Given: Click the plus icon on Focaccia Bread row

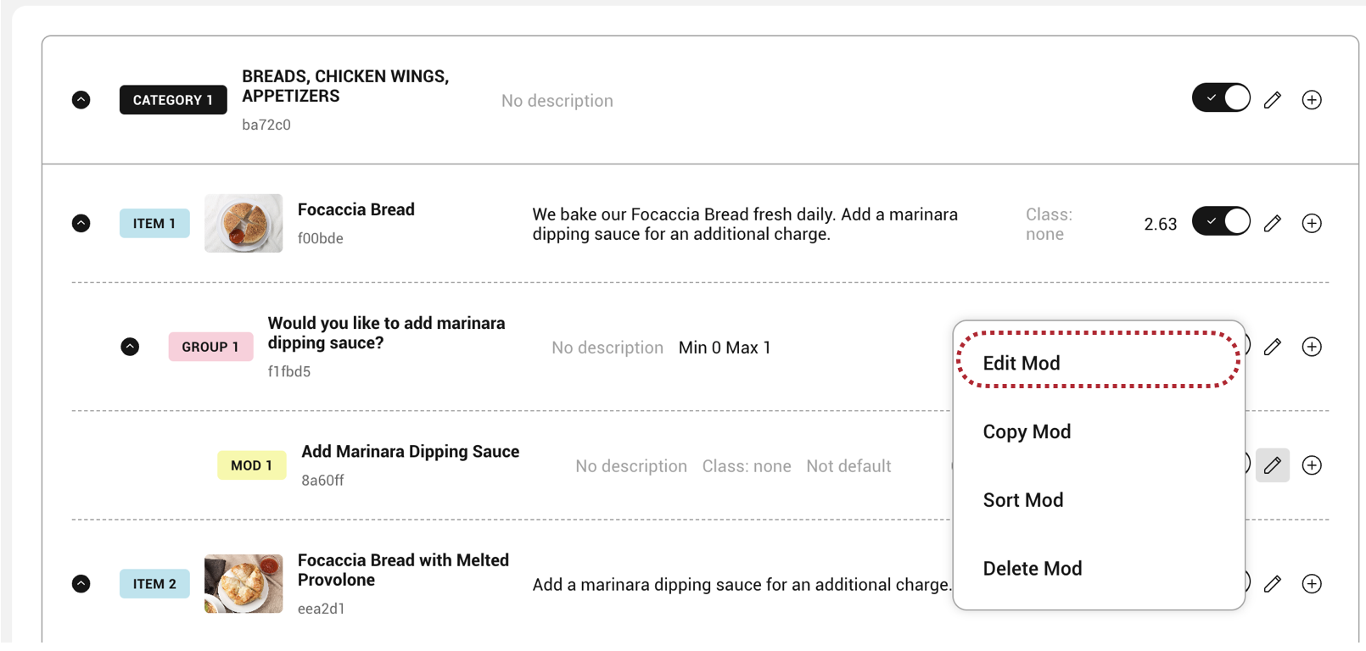Looking at the screenshot, I should click(x=1312, y=223).
